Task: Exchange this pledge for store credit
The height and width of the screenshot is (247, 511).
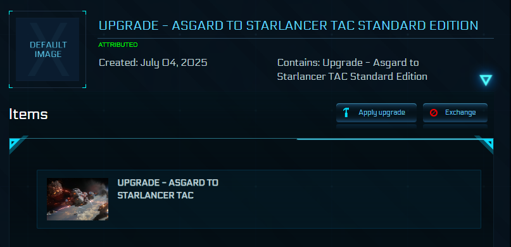Action: pos(455,113)
